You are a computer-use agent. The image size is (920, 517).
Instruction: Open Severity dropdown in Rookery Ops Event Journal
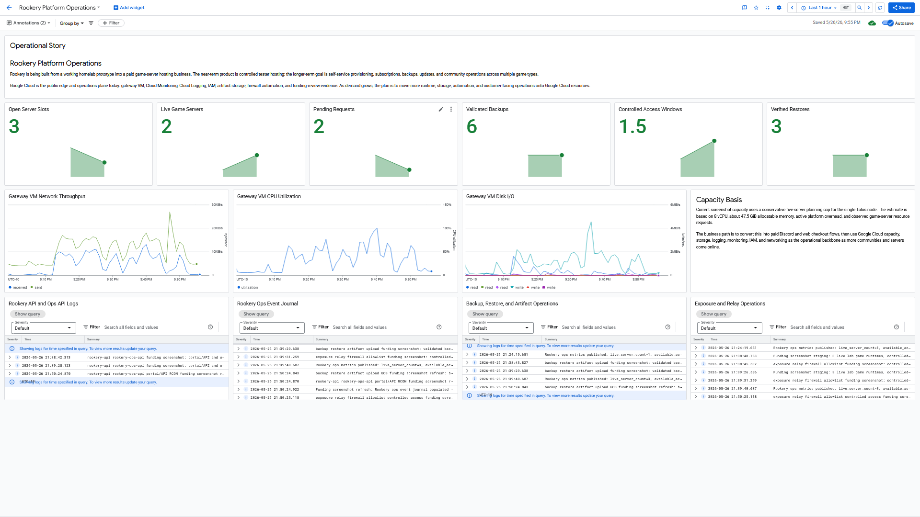[x=272, y=328]
